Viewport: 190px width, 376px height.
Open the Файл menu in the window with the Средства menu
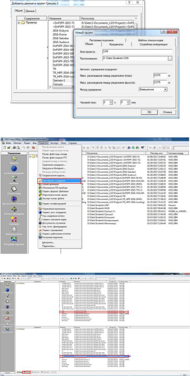[8, 143]
